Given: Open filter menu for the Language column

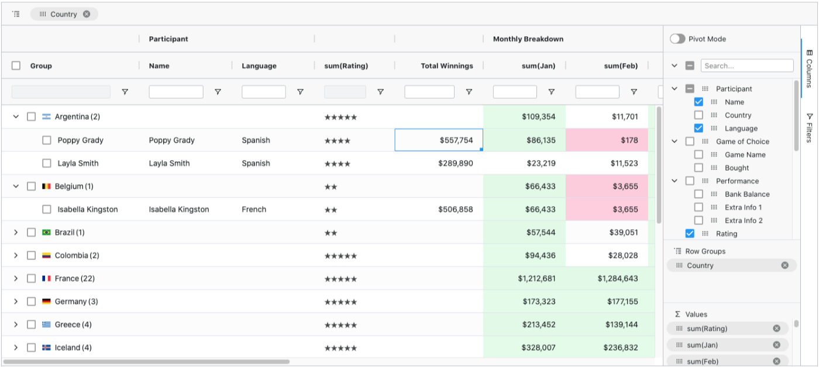Looking at the screenshot, I should click(x=301, y=91).
